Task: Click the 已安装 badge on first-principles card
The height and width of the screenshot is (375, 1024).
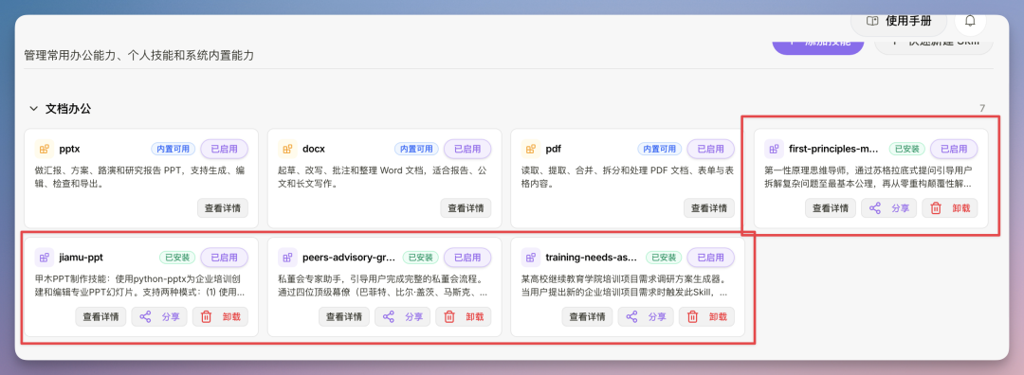Action: click(x=907, y=149)
